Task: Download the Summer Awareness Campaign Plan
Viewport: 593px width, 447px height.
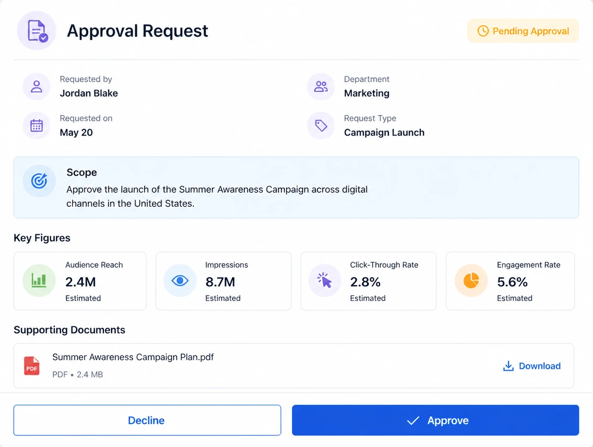Action: click(x=532, y=366)
